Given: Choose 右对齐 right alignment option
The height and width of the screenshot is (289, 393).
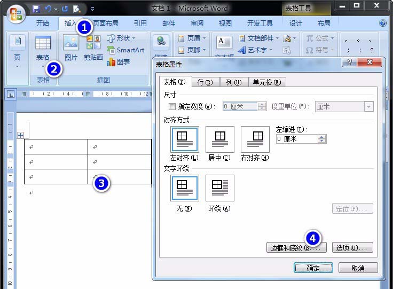Looking at the screenshot, I should click(x=255, y=139).
